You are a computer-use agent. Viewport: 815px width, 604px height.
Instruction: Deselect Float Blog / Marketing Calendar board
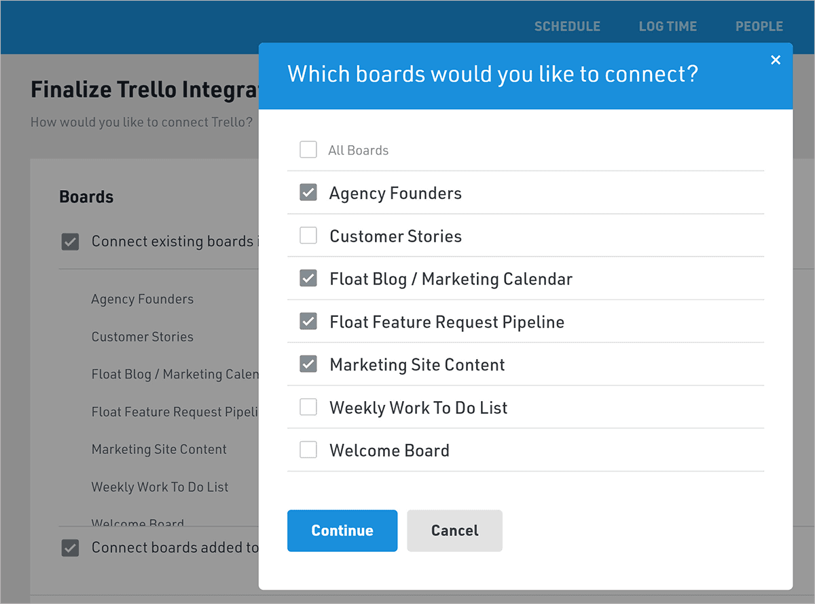(x=308, y=279)
